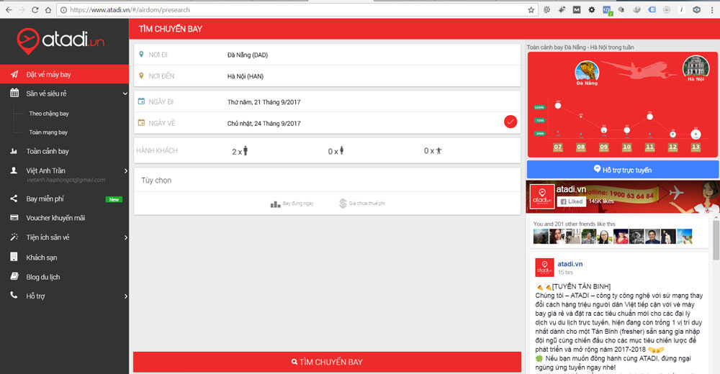Click the adult passenger icon
Screen dimensions: 720x374
[245, 151]
